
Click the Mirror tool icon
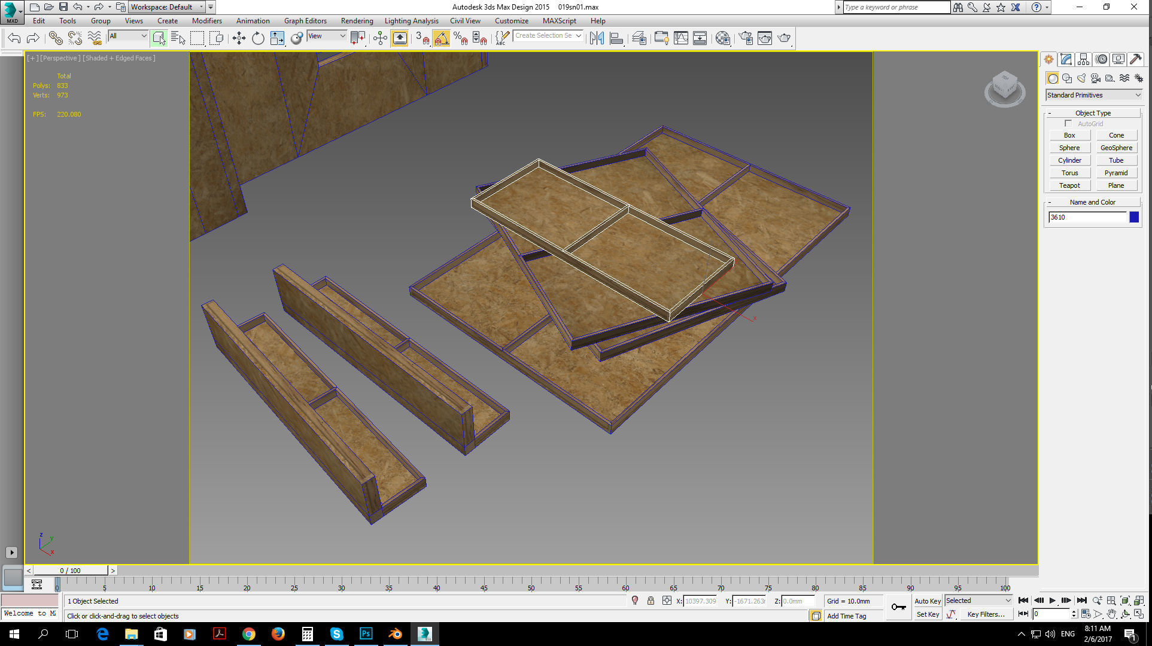point(597,38)
